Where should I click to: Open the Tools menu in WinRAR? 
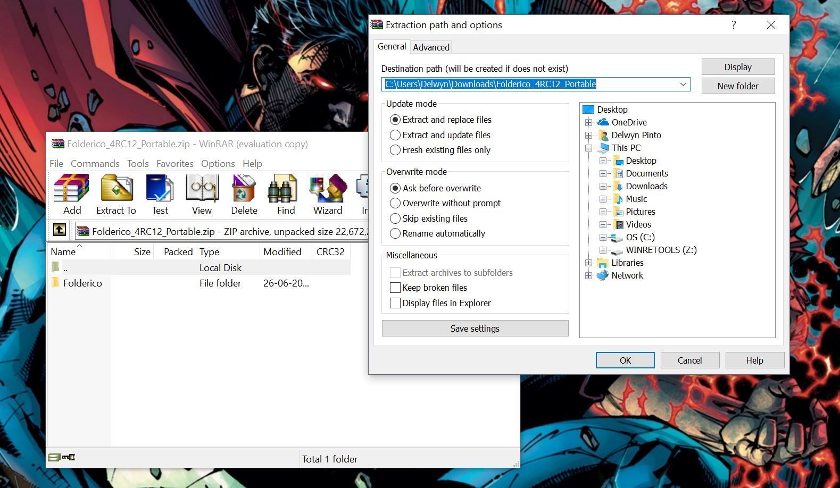(138, 164)
